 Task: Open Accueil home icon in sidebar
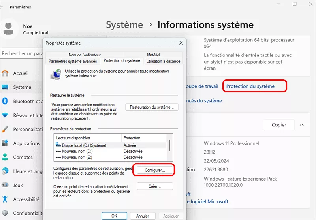point(5,73)
